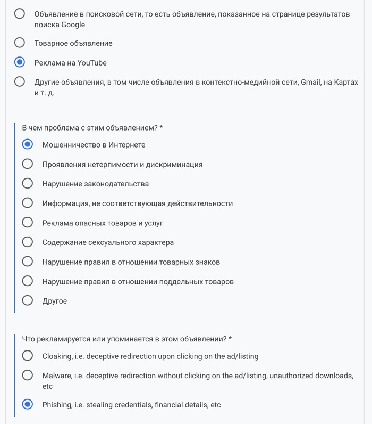Choose the 'Товарное объявление' radio button
The width and height of the screenshot is (372, 424).
20,43
